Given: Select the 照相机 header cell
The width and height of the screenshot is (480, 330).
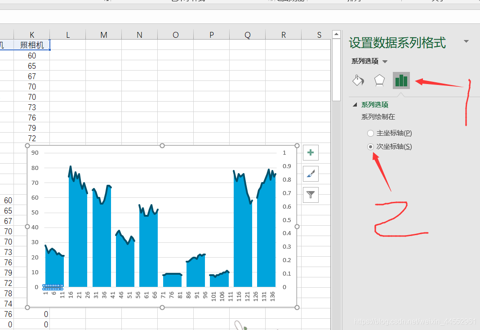Looking at the screenshot, I should (x=32, y=45).
